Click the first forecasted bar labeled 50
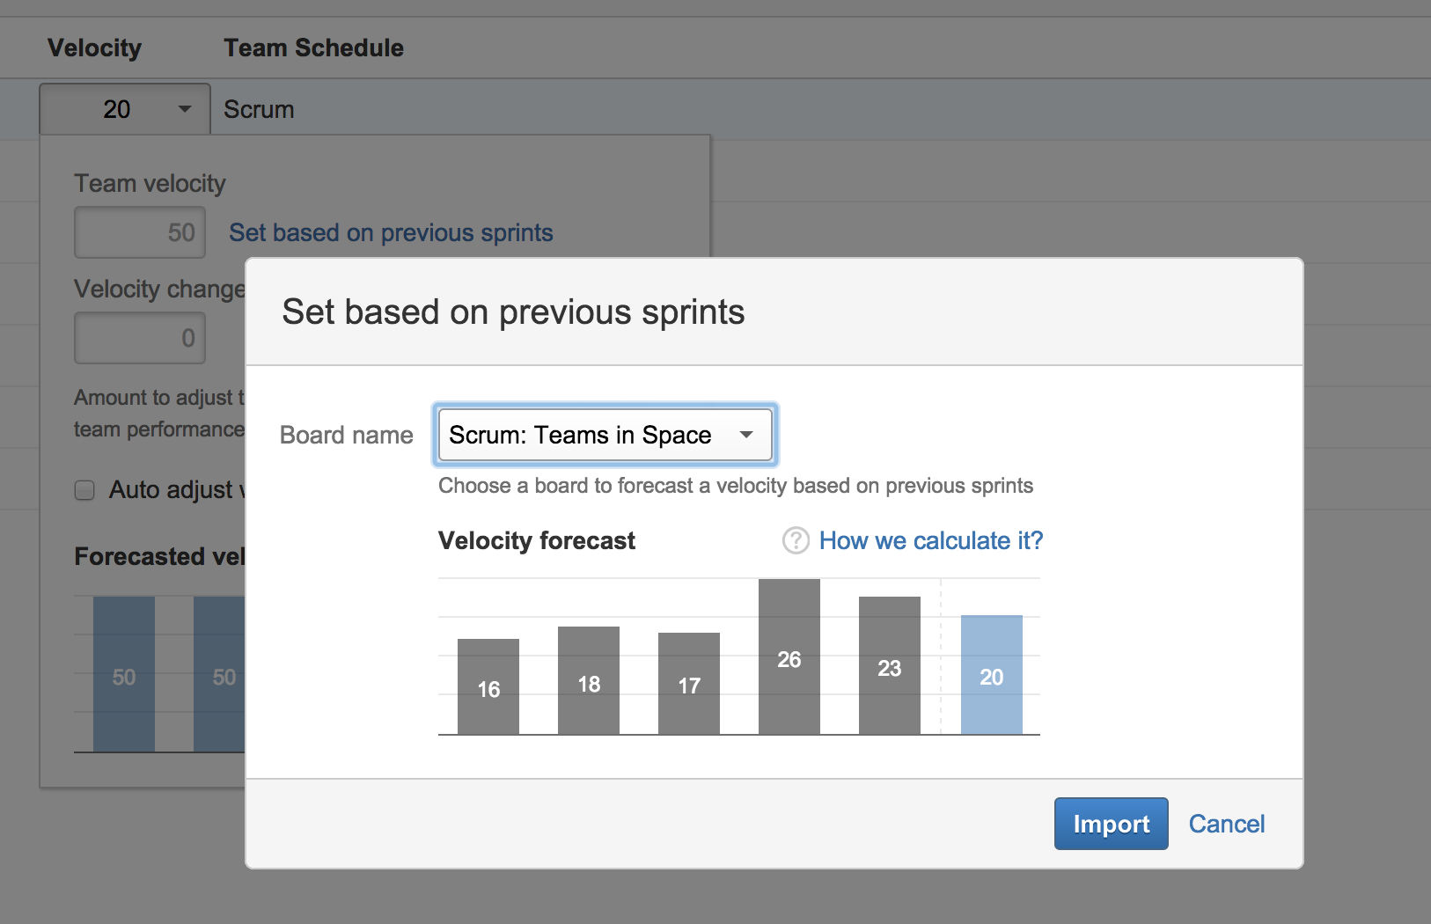The height and width of the screenshot is (924, 1431). 124,674
